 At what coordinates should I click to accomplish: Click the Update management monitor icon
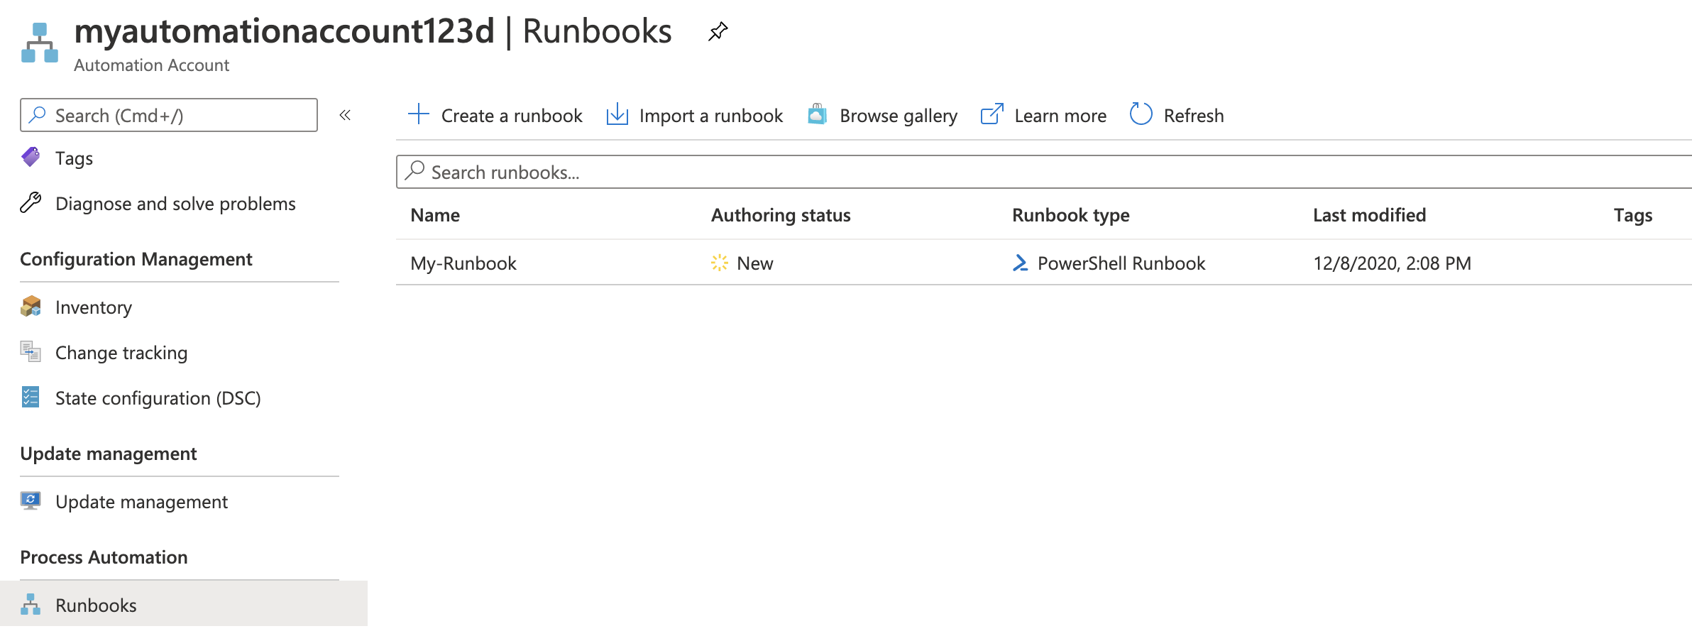click(31, 501)
